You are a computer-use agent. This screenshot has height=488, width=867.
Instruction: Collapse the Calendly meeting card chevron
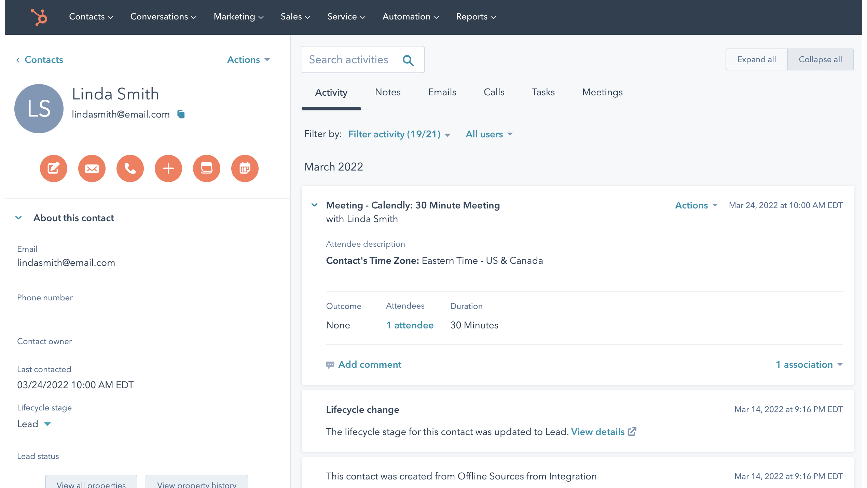coord(314,205)
